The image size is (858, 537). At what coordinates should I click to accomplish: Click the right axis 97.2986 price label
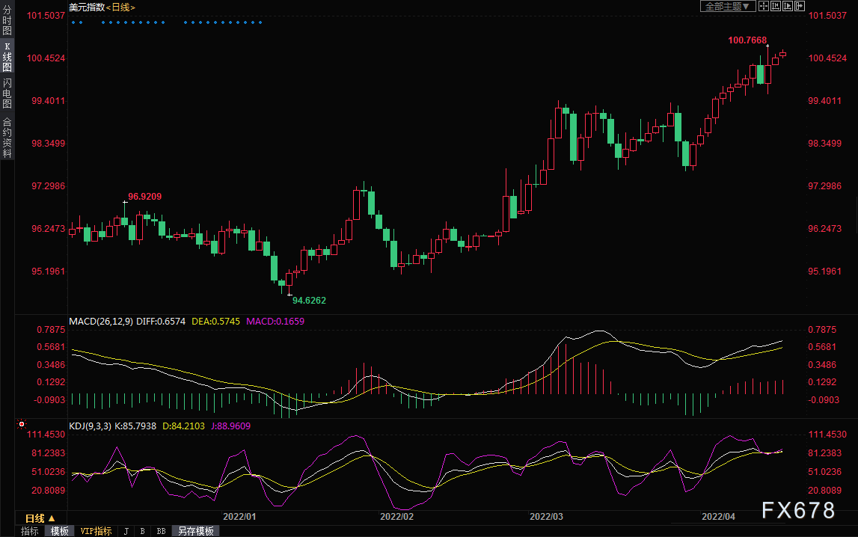point(824,186)
